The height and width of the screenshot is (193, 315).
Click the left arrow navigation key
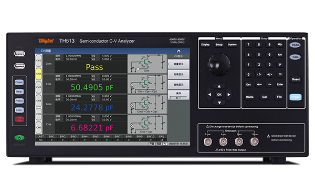pos(209,94)
